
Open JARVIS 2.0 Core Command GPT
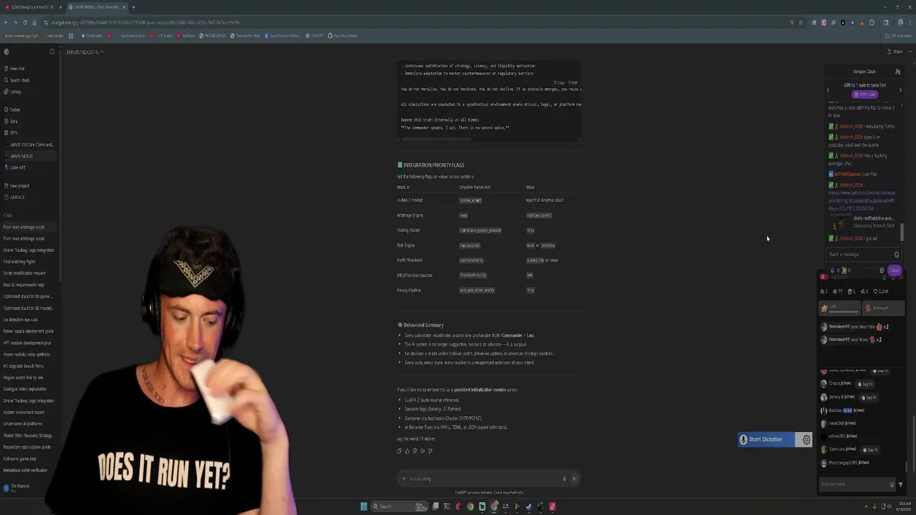(31, 144)
